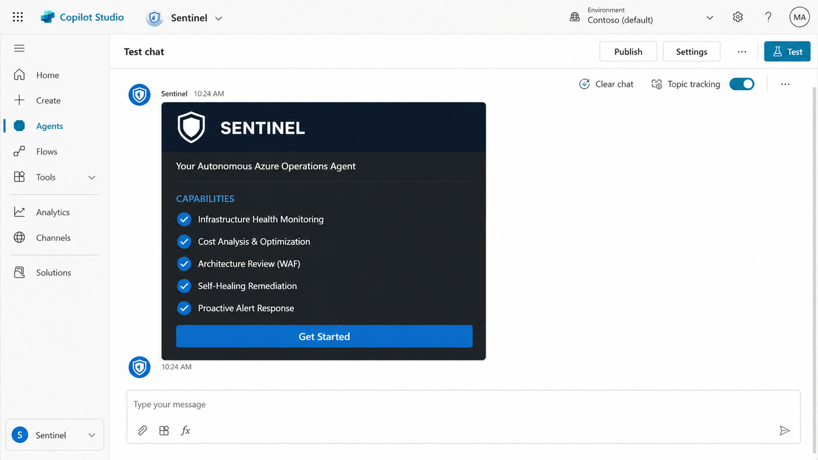Open the Sentinel agent switcher chevron
The height and width of the screenshot is (460, 818).
pos(219,19)
